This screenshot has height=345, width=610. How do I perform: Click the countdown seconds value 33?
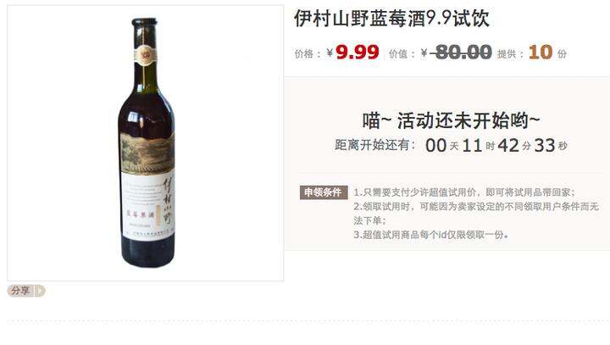tap(545, 146)
